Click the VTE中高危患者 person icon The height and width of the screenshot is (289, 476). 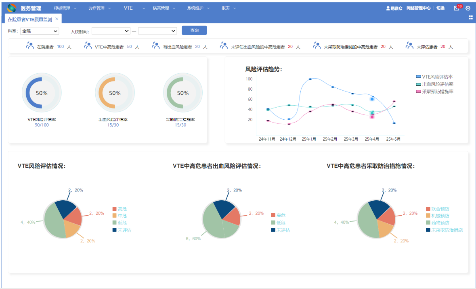88,46
